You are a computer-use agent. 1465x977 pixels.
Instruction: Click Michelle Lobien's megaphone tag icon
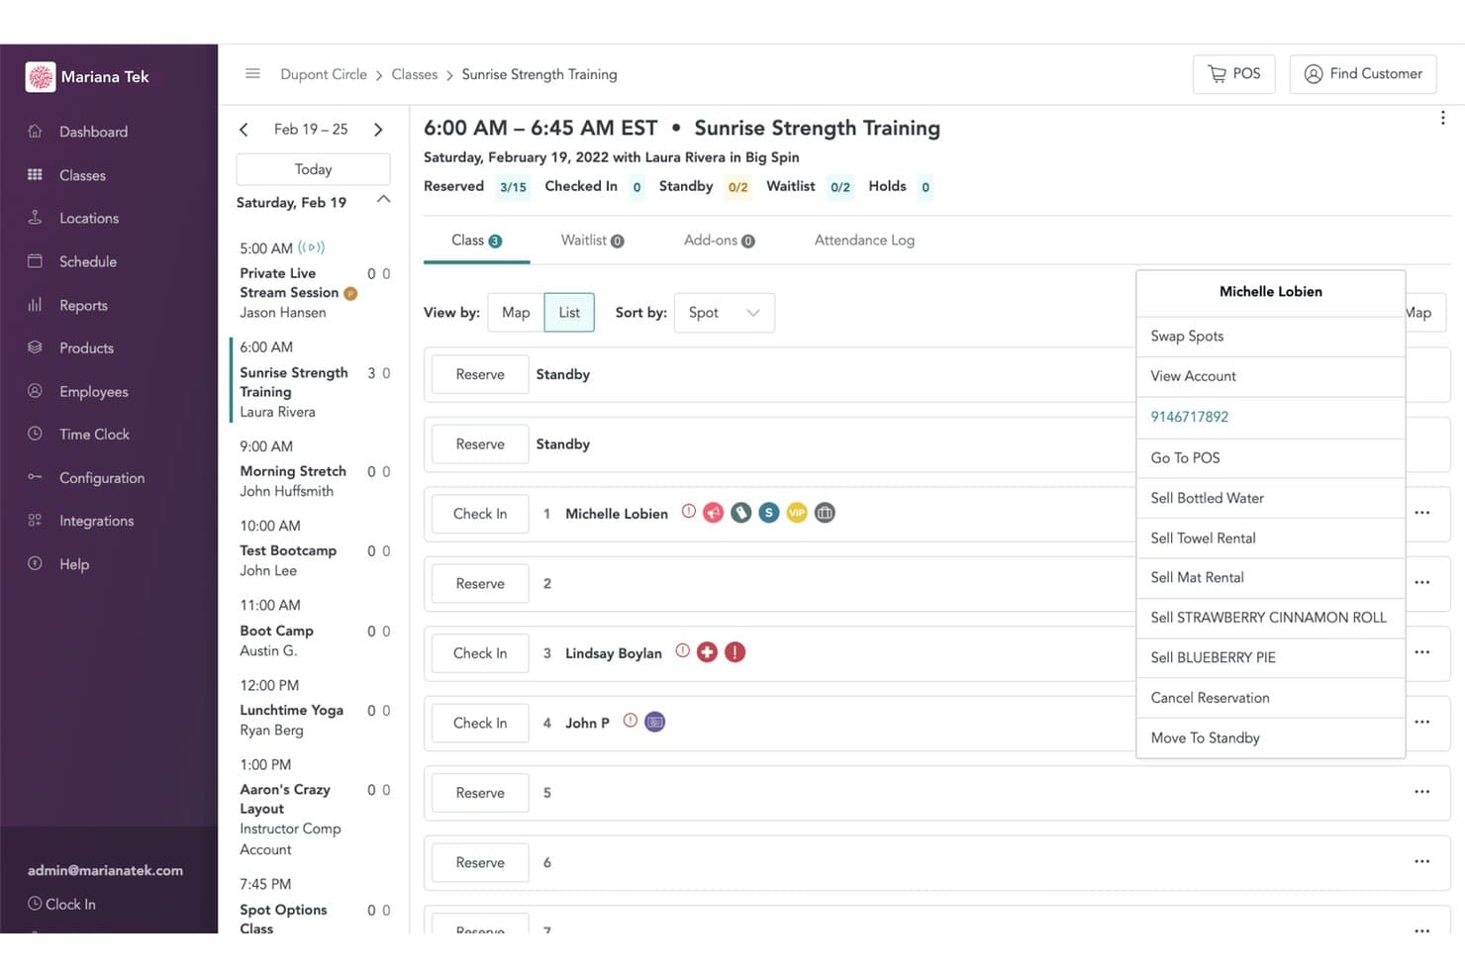click(x=713, y=513)
